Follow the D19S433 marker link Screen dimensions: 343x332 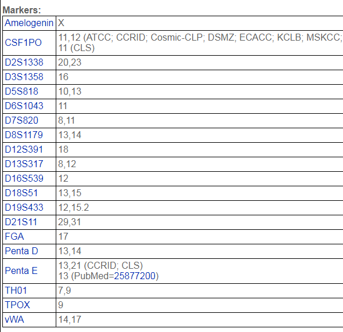(x=24, y=207)
